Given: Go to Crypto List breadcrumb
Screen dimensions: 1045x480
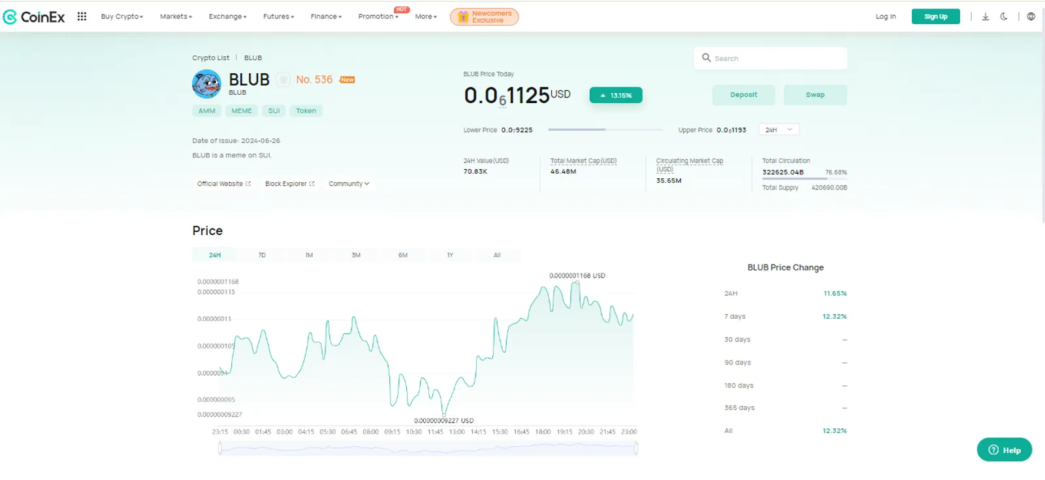Looking at the screenshot, I should [x=210, y=58].
